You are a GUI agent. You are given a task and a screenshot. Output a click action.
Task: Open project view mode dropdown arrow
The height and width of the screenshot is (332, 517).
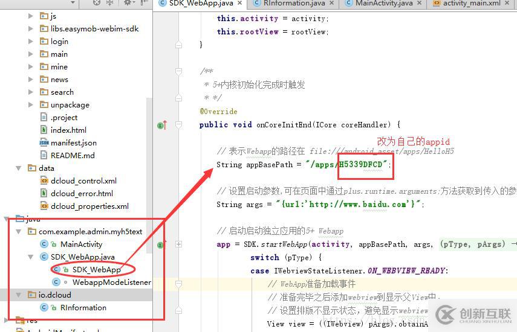(x=73, y=3)
